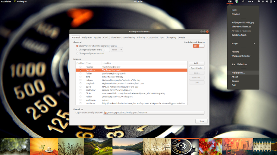
Task: Click the battery status icon
Action: 271,2
